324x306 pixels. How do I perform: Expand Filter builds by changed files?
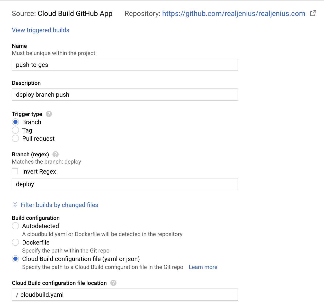(x=59, y=205)
